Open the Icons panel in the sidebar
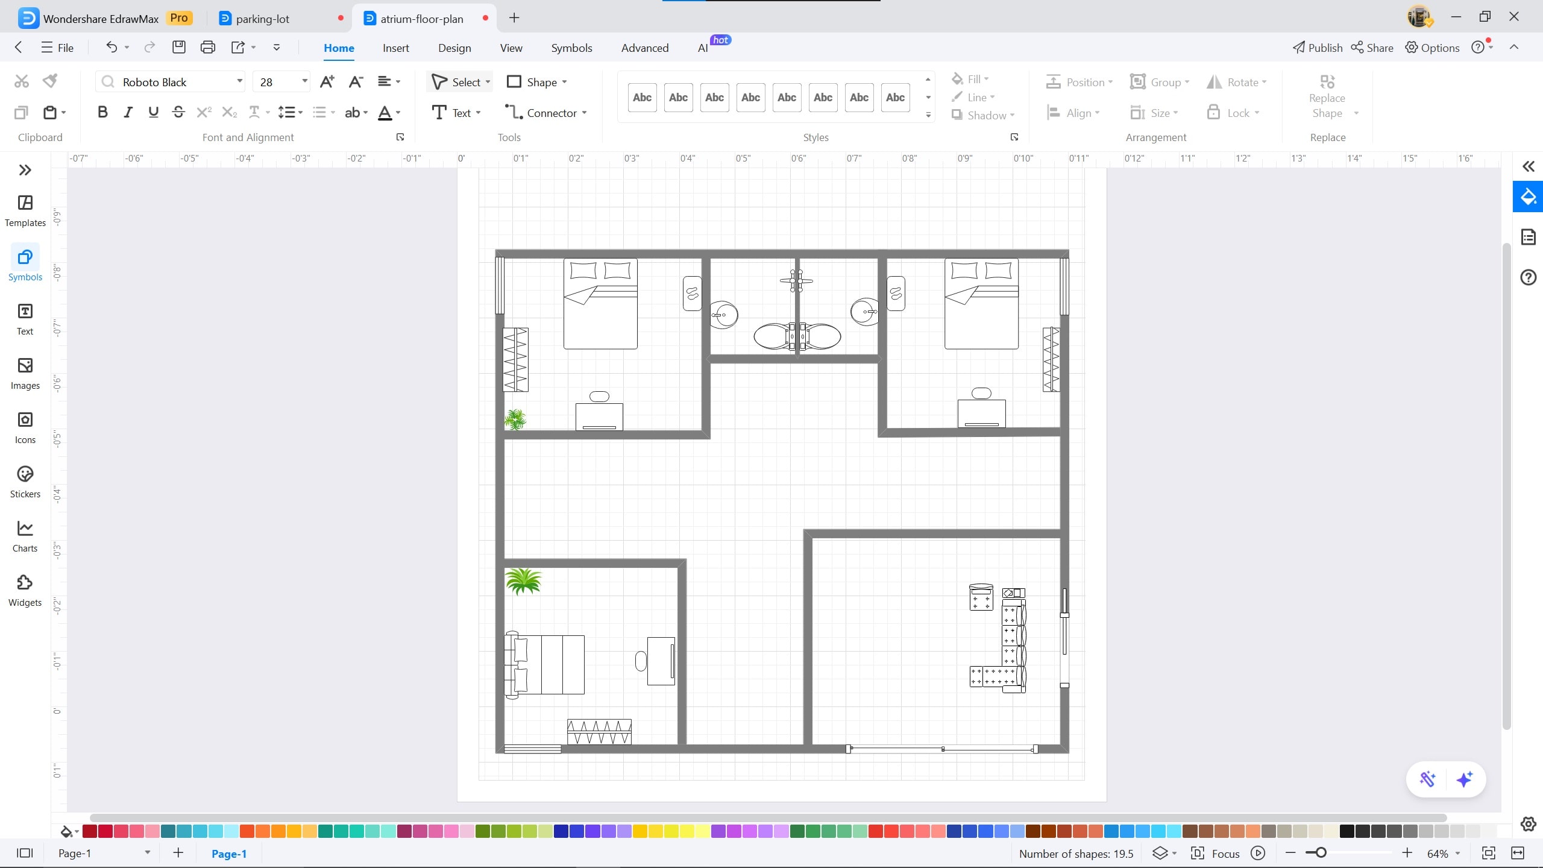The height and width of the screenshot is (868, 1543). [25, 426]
